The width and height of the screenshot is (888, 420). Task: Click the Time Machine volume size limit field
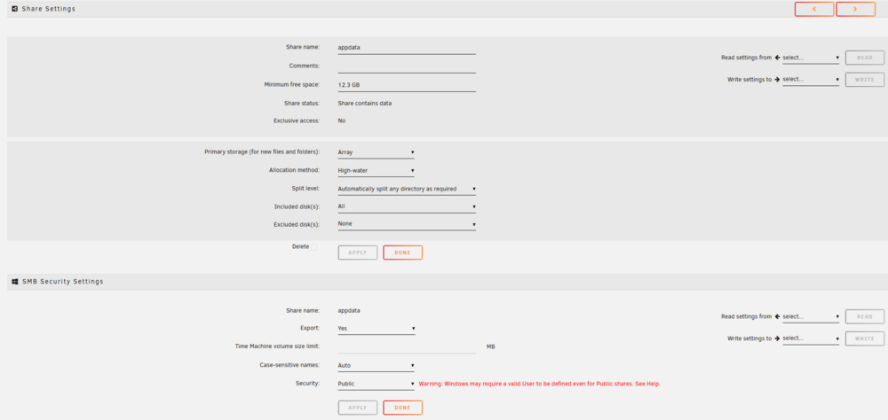click(x=407, y=346)
